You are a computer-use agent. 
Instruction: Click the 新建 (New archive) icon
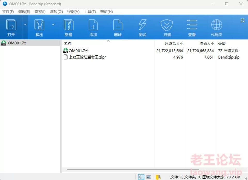tap(68, 28)
